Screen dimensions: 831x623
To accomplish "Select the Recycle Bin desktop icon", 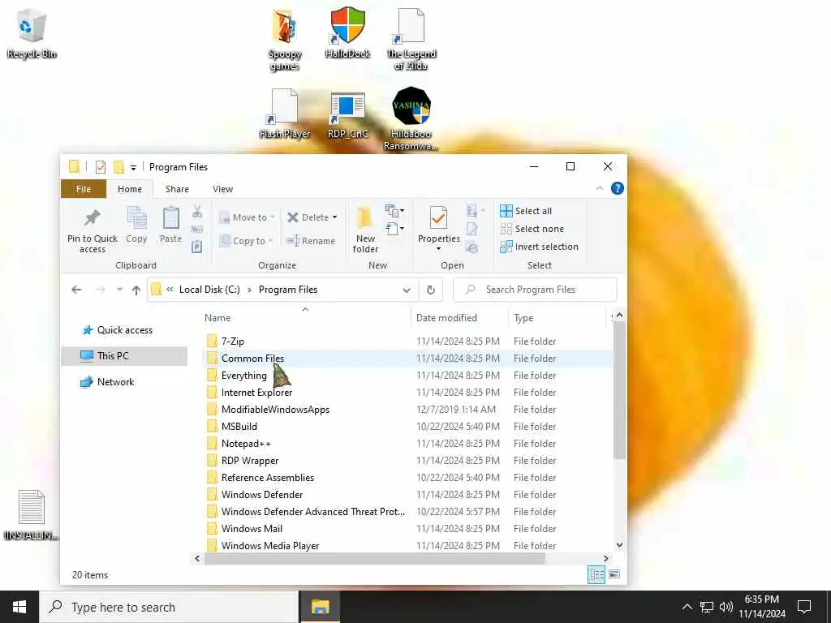I will (x=32, y=33).
